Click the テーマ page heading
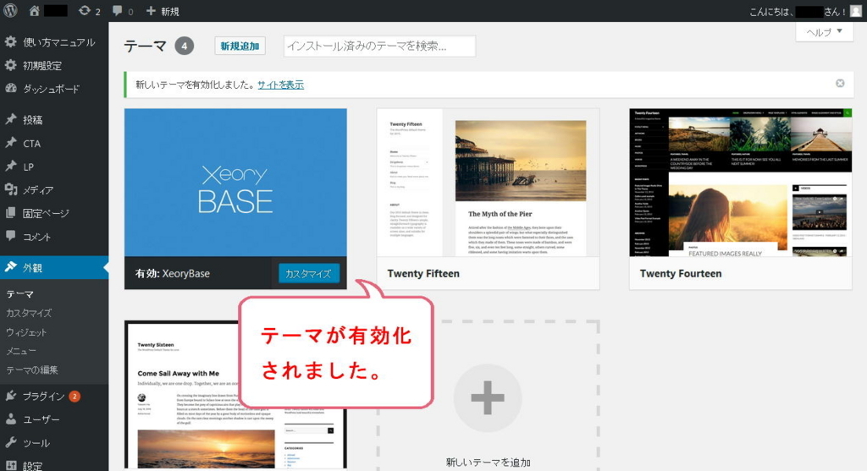Screen dimensions: 867x471 pos(145,46)
